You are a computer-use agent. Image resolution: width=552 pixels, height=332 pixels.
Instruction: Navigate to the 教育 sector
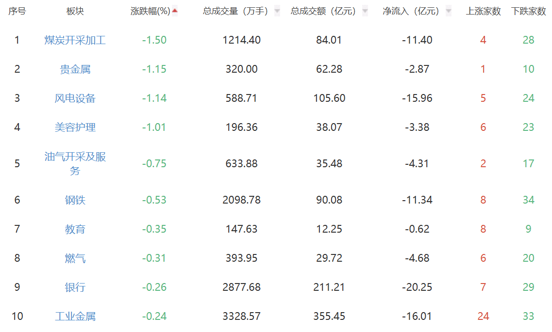tap(75, 229)
